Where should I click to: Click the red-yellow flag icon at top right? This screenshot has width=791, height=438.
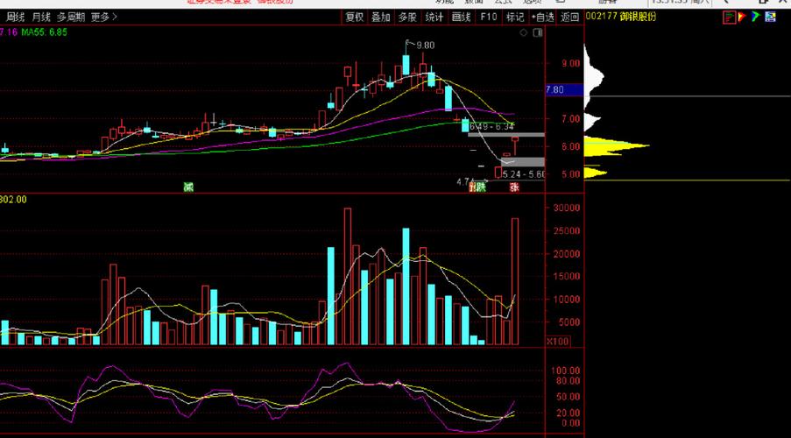coord(743,18)
